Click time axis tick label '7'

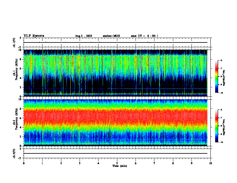(x=154, y=163)
